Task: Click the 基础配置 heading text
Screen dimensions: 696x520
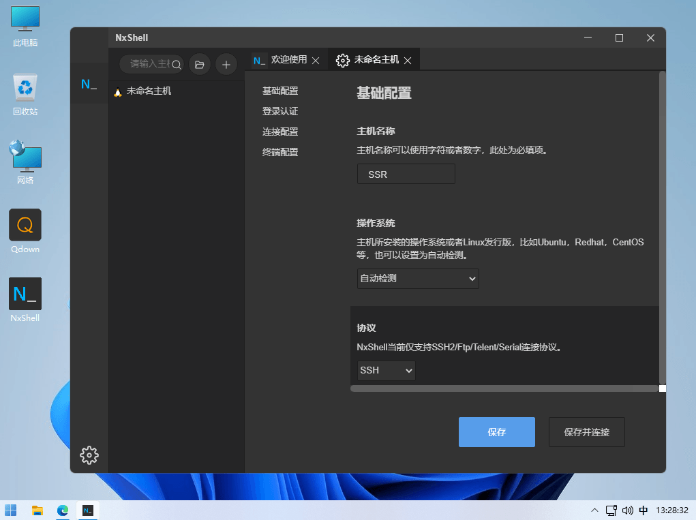Action: tap(384, 93)
